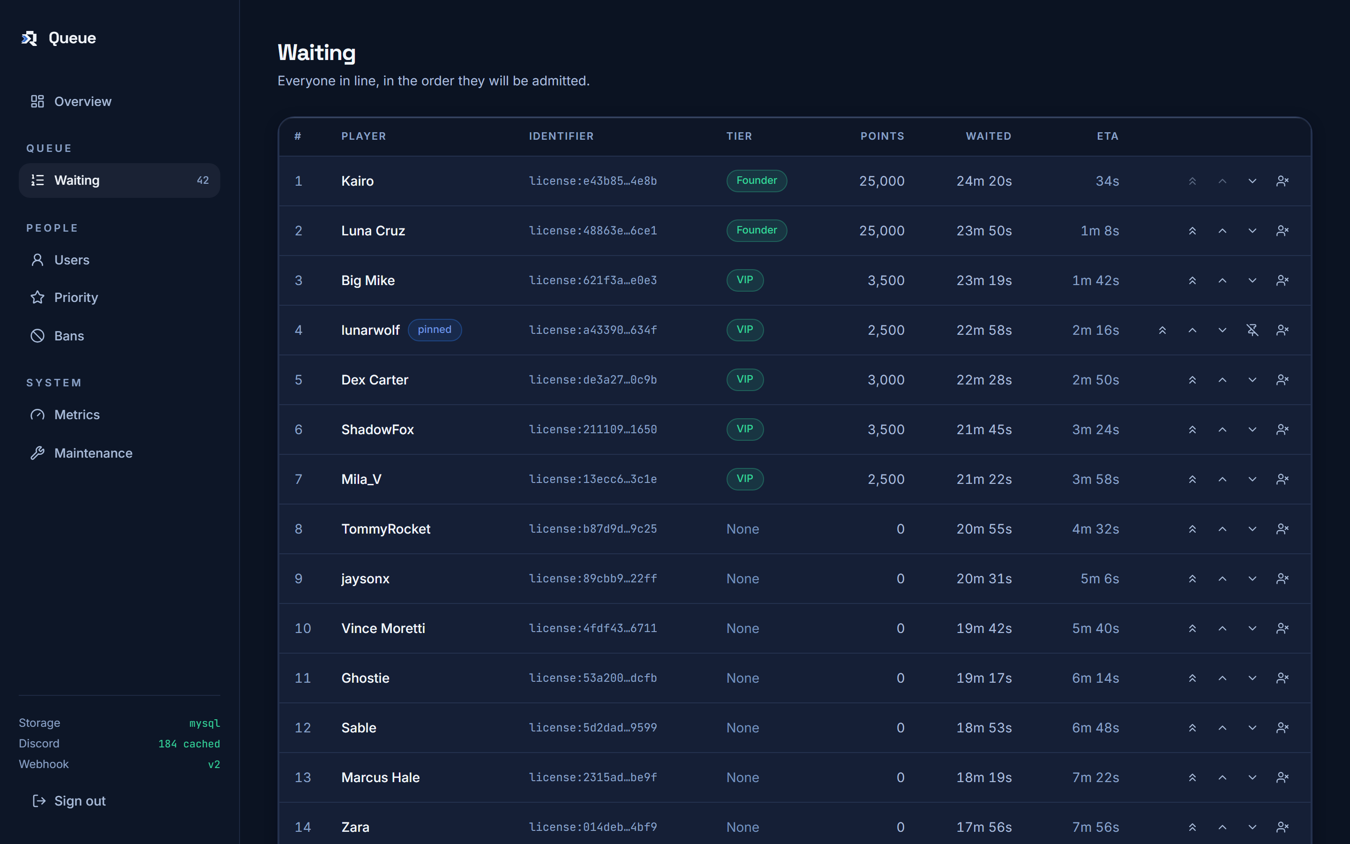Open the Bans list
The height and width of the screenshot is (844, 1350).
click(120, 336)
